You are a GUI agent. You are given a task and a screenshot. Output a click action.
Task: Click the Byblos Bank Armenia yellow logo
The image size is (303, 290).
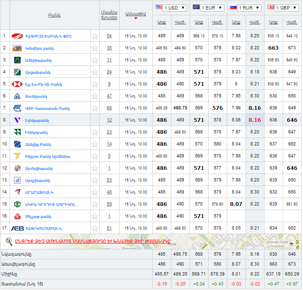click(17, 156)
